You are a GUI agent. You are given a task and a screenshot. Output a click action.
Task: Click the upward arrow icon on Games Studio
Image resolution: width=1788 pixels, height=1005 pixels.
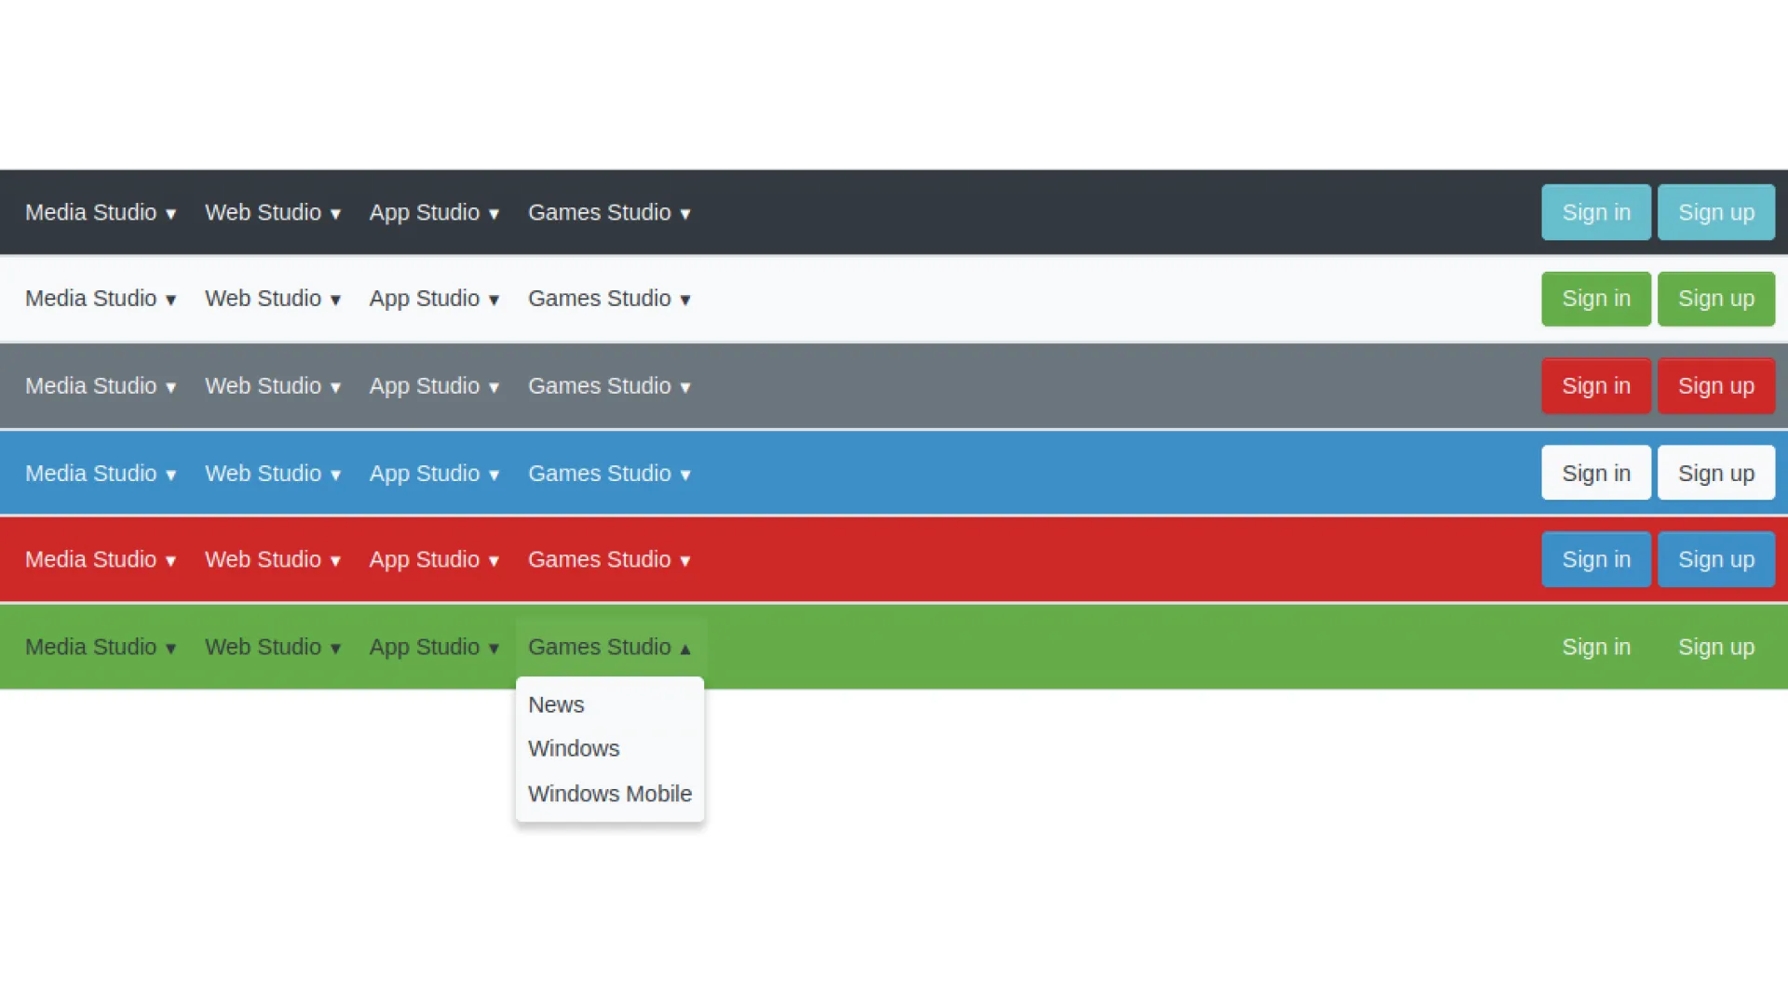[x=685, y=648]
